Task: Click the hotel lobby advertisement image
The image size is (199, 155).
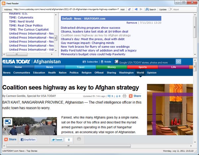Action: [x=170, y=110]
